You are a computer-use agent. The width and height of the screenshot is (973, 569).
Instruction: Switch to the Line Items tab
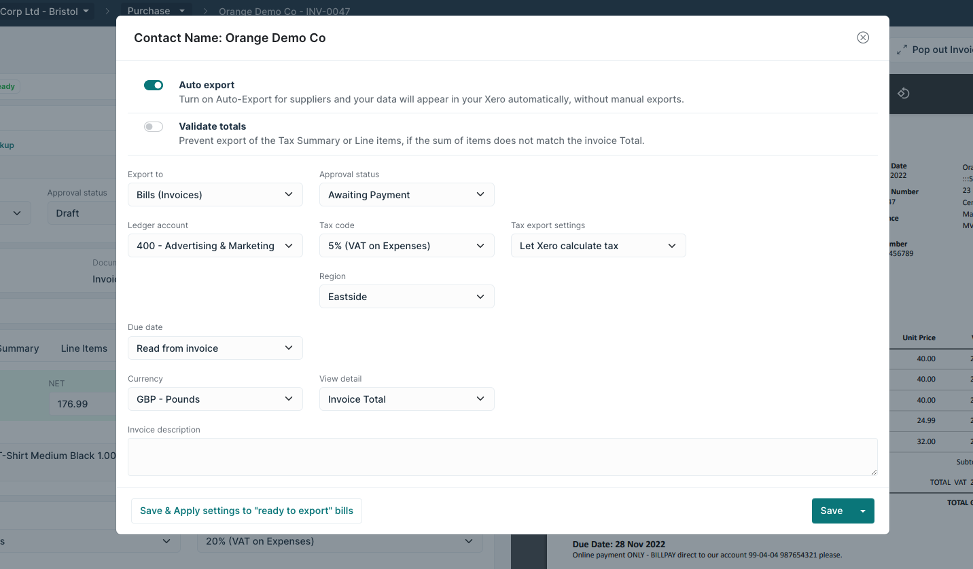point(84,348)
